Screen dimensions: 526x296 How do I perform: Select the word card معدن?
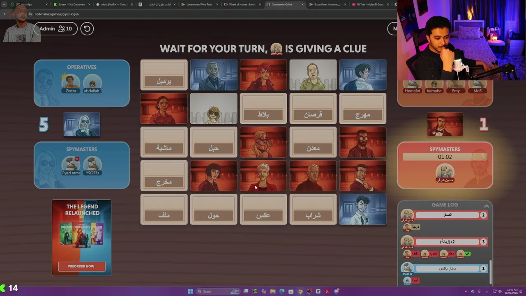coord(313,142)
